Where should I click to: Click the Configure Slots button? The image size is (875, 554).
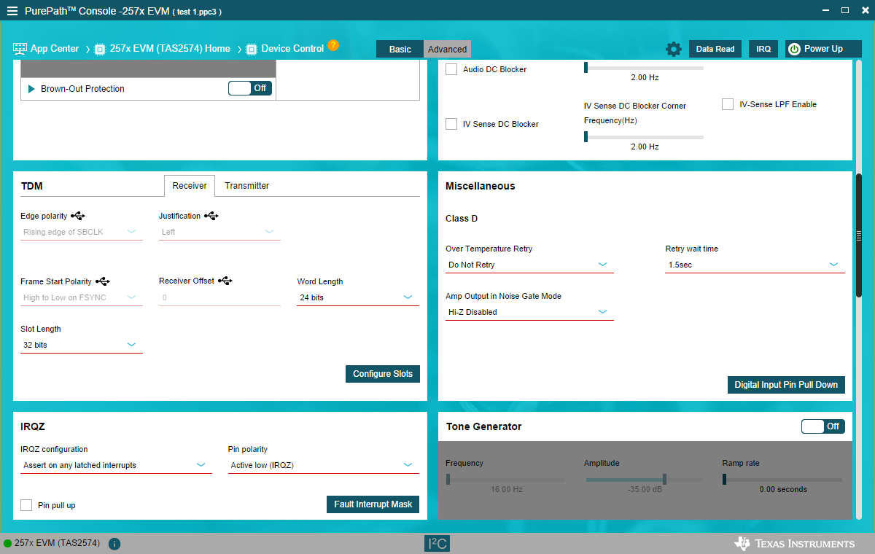click(x=383, y=374)
